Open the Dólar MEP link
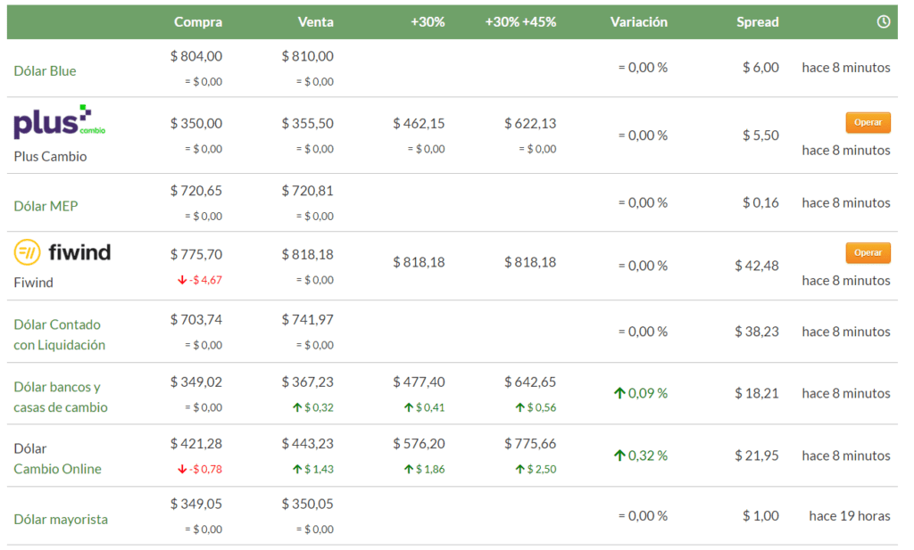914x550 pixels. point(46,206)
